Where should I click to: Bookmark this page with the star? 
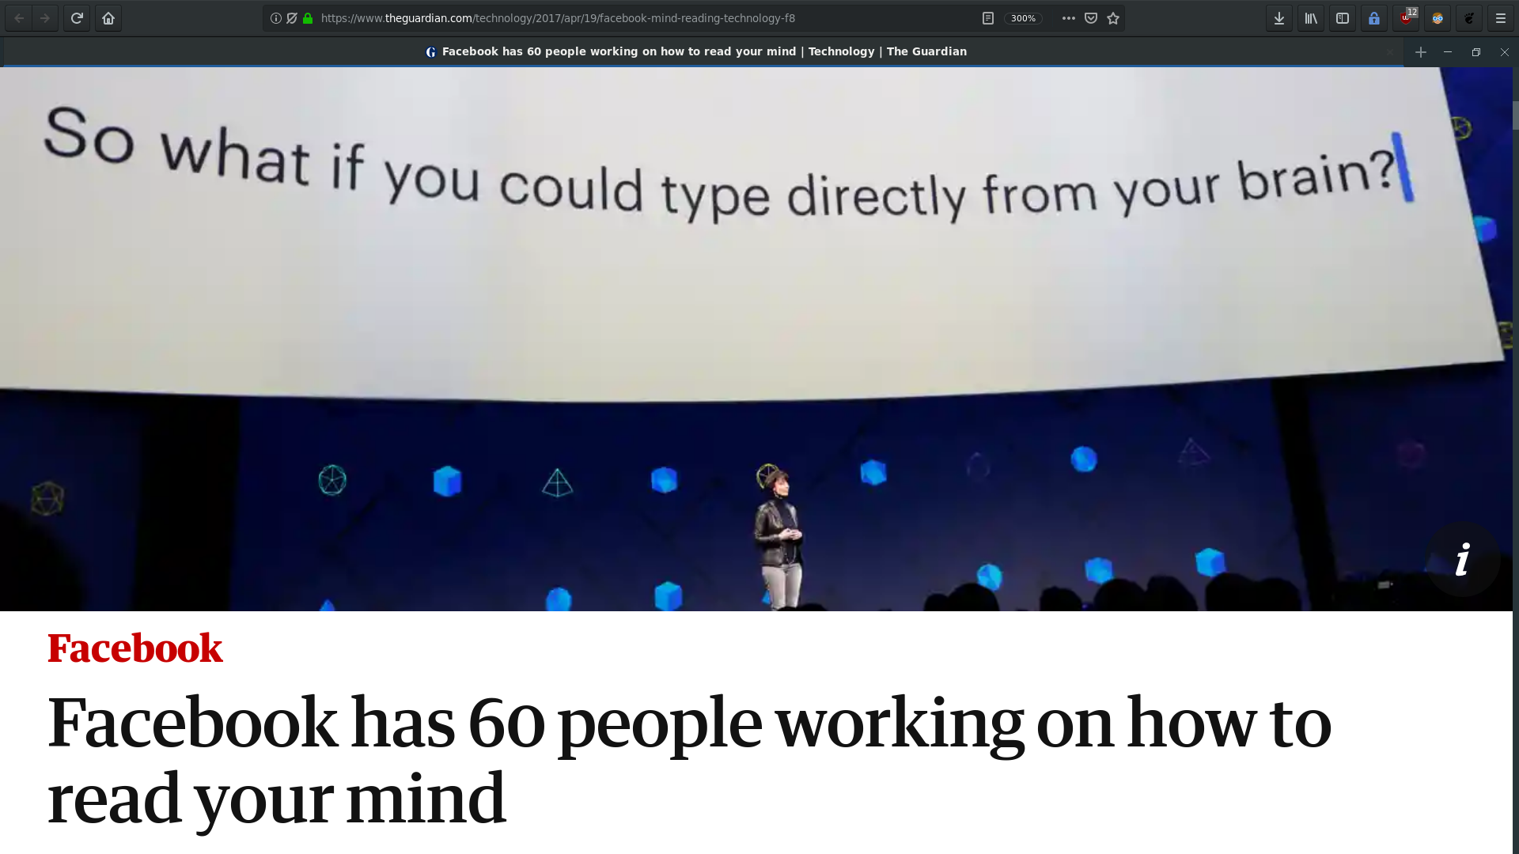point(1113,18)
